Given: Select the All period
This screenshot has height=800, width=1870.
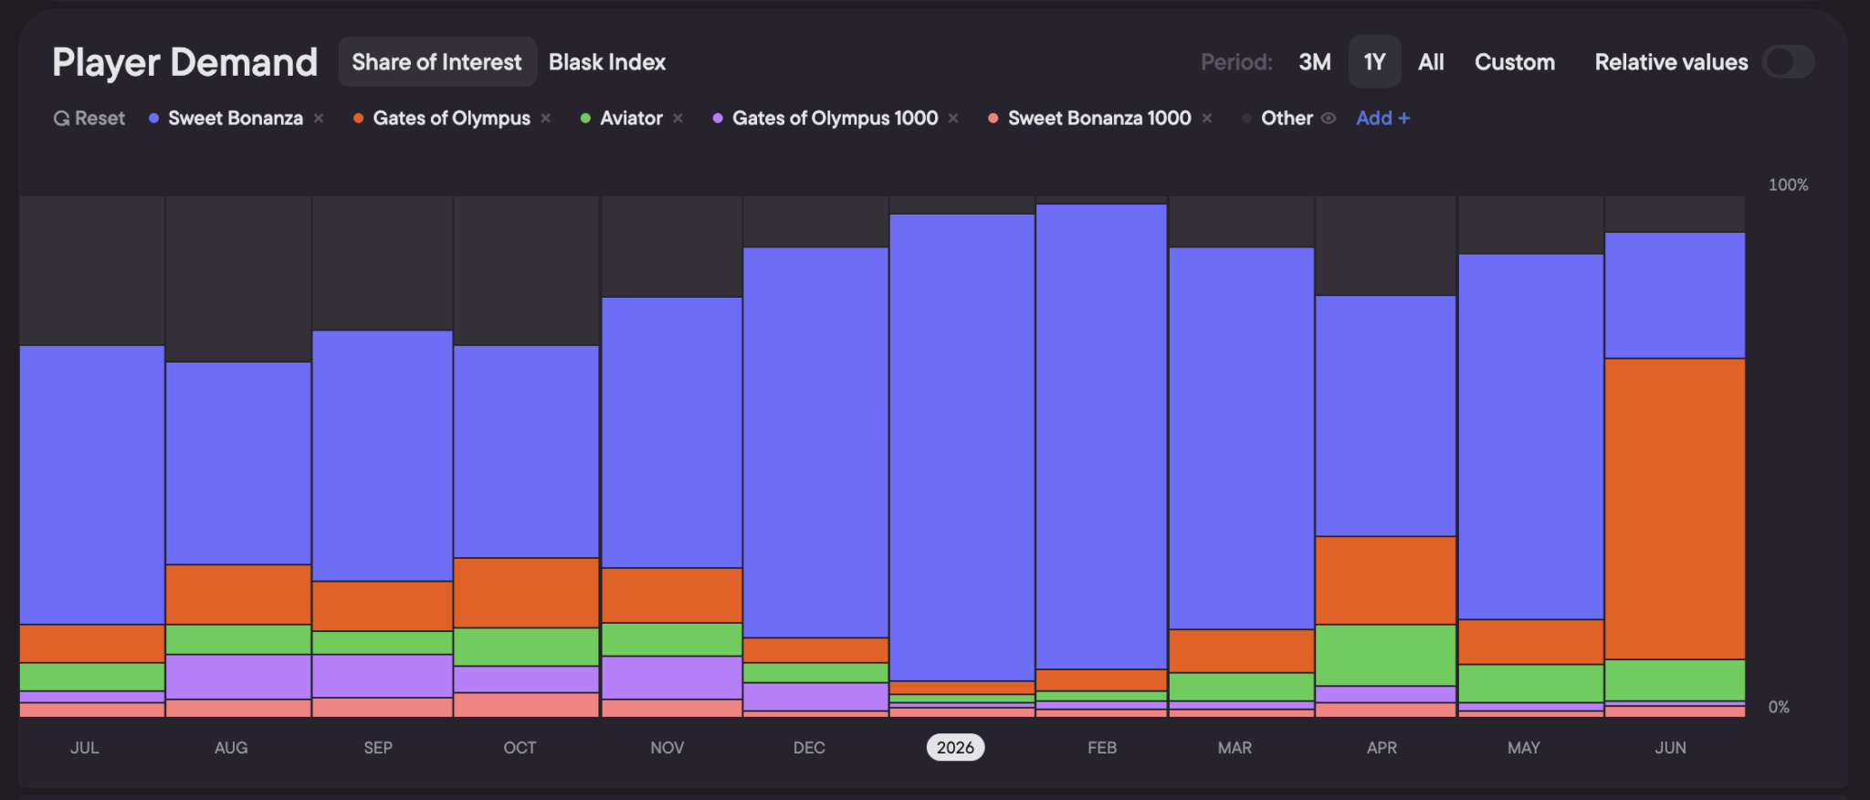Looking at the screenshot, I should [1431, 62].
